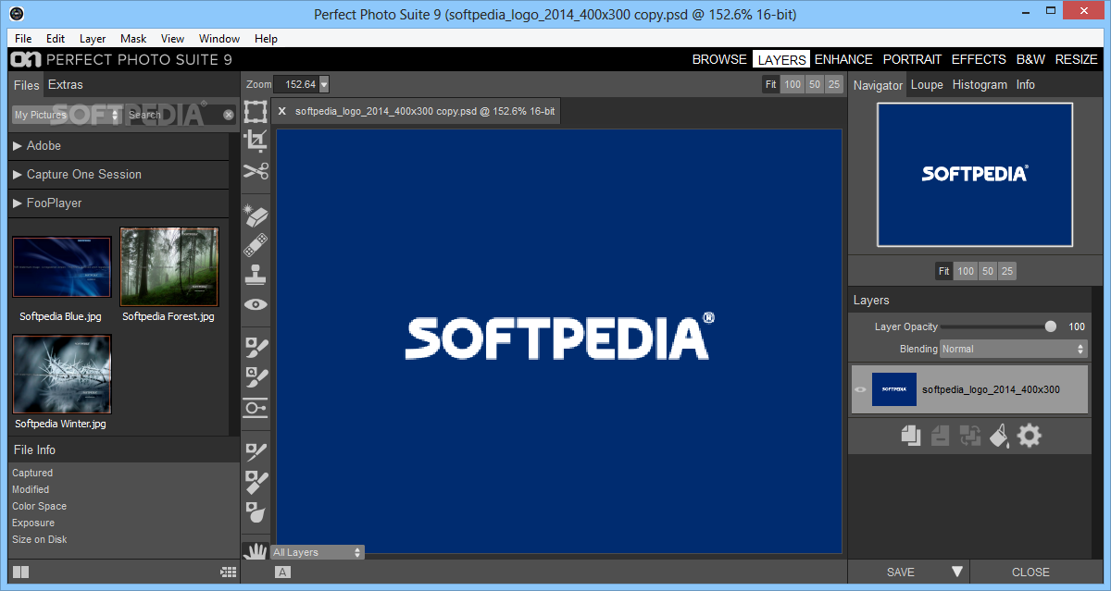Open layer settings gear icon
Image resolution: width=1111 pixels, height=591 pixels.
pos(1030,436)
